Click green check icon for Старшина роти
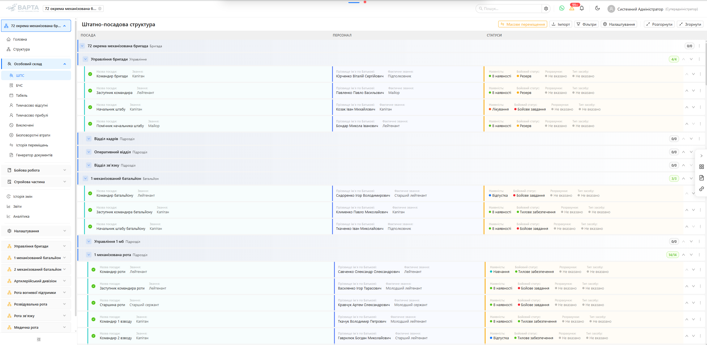The image size is (707, 345). click(93, 303)
